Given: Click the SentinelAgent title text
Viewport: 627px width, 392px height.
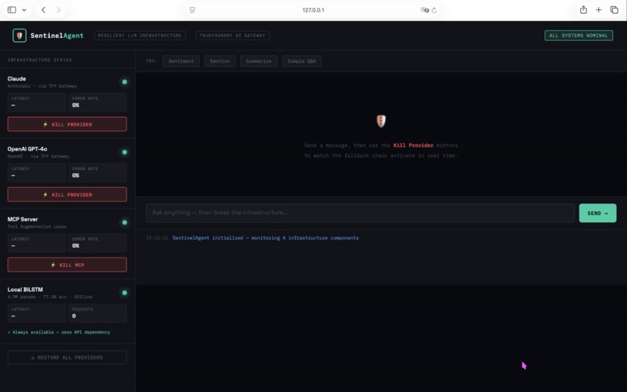Looking at the screenshot, I should [x=57, y=36].
